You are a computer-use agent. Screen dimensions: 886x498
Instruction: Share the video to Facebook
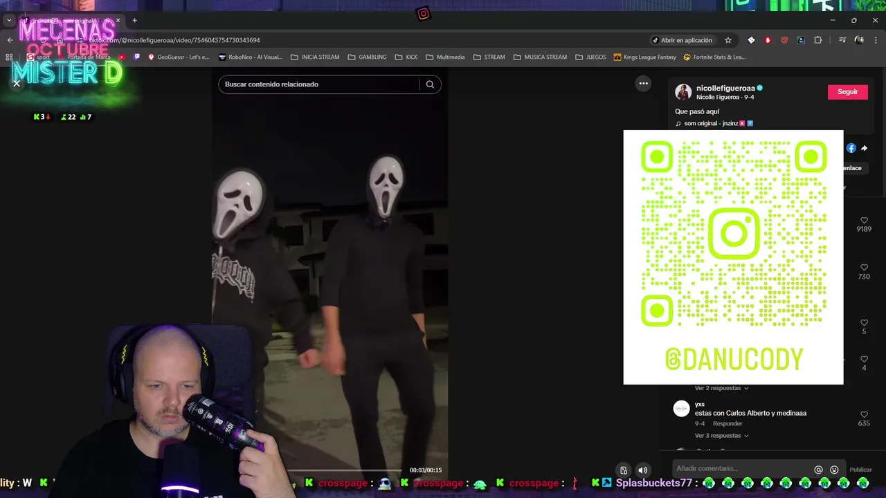point(851,148)
